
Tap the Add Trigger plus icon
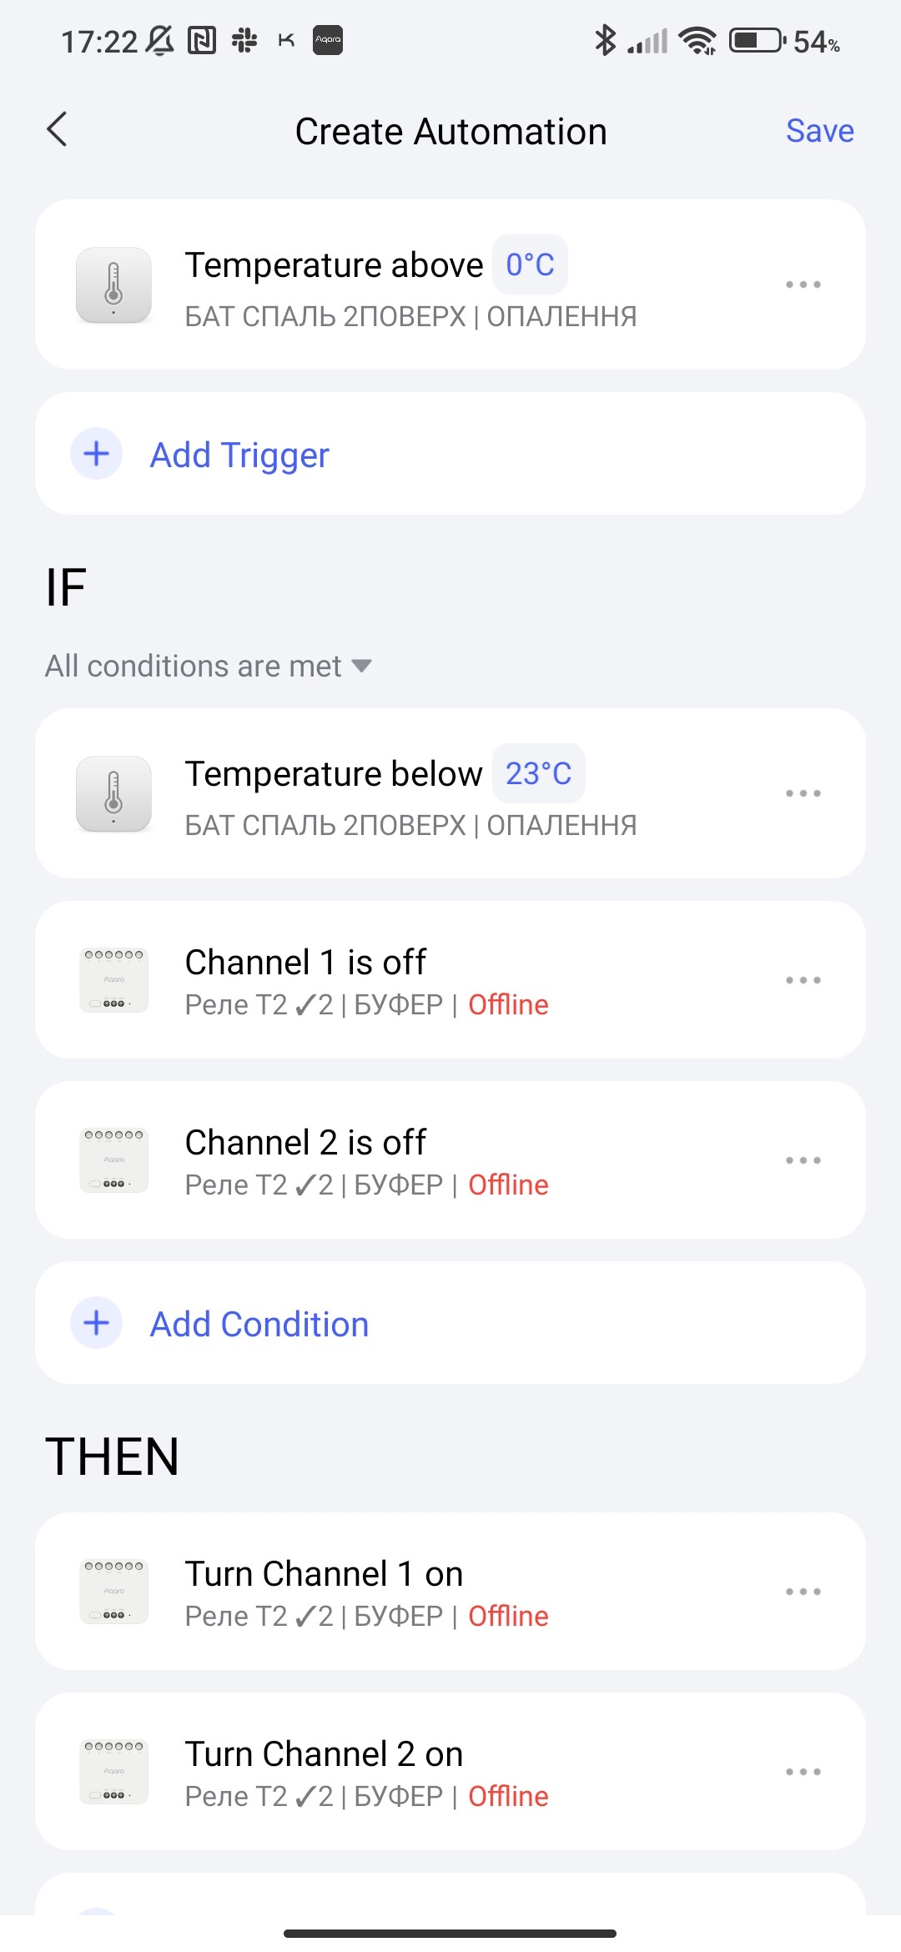[x=97, y=454]
